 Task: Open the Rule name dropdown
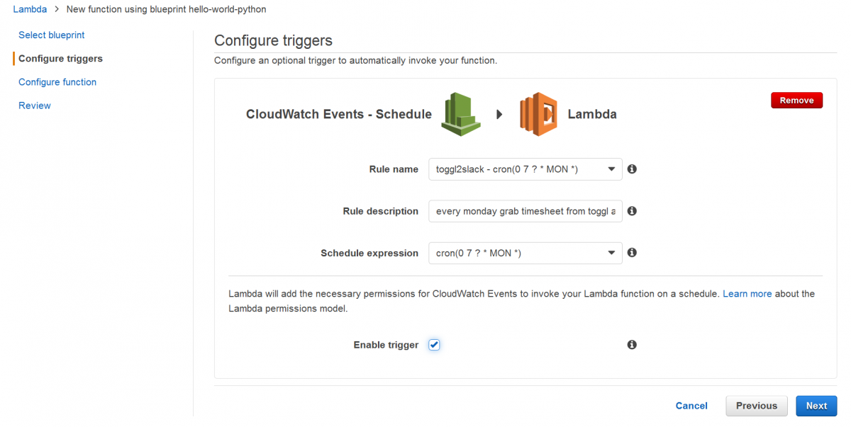pyautogui.click(x=611, y=169)
